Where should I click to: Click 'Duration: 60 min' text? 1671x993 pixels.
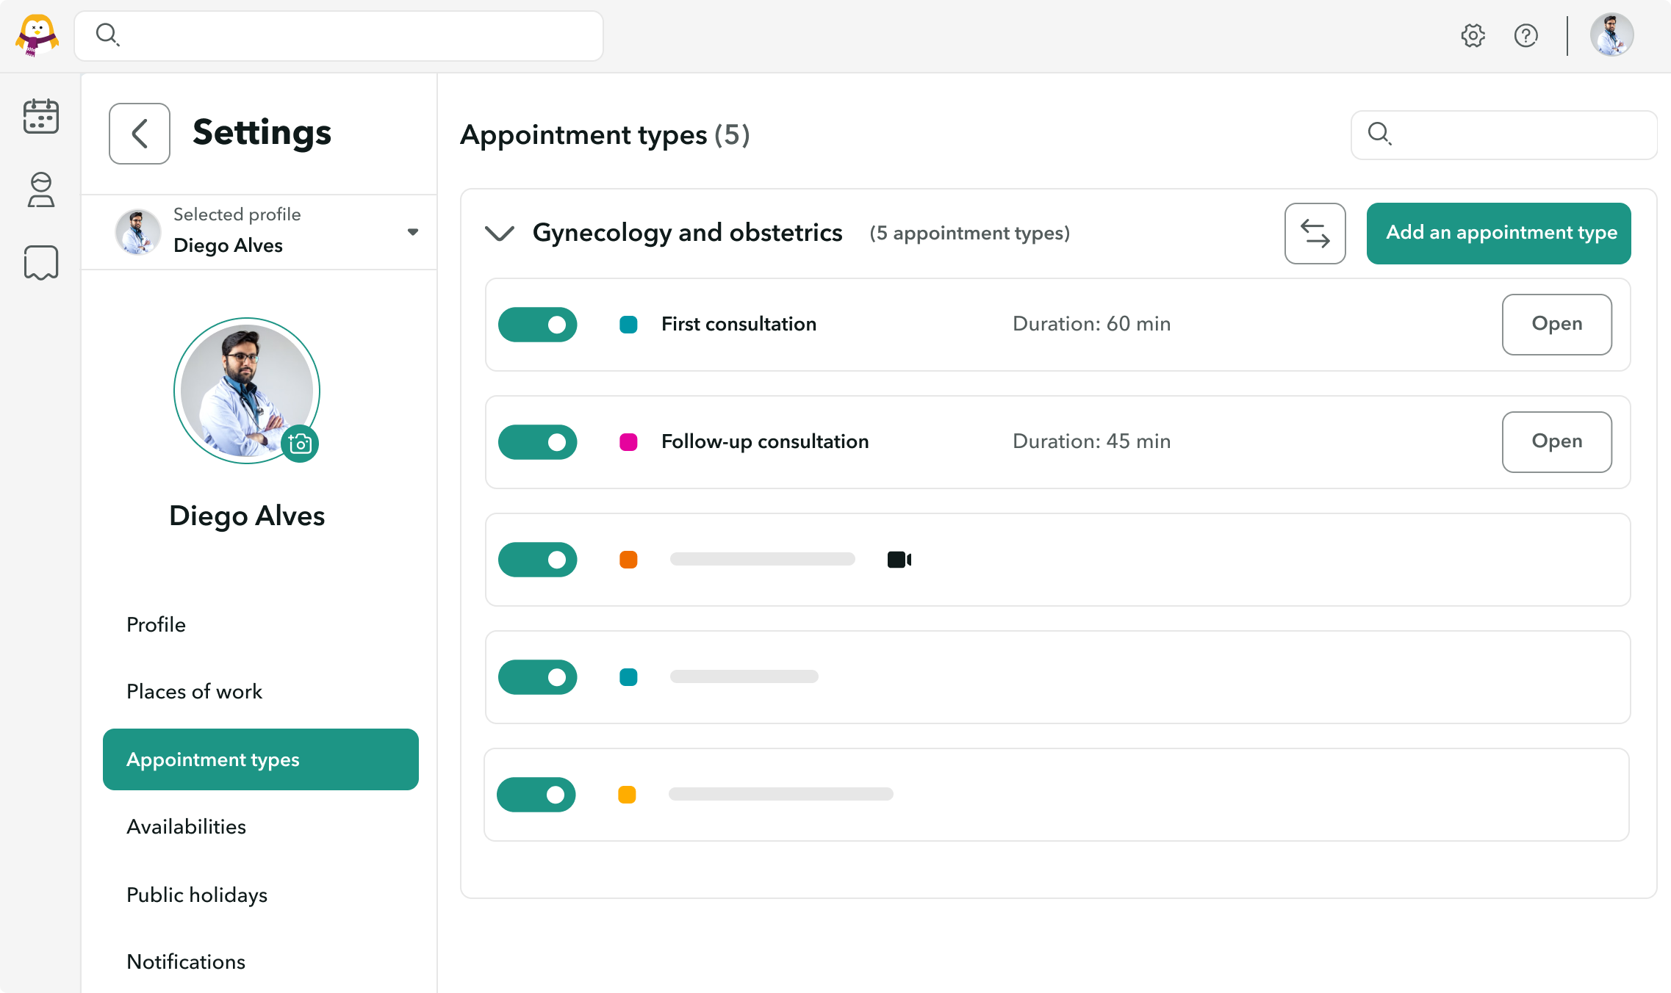(1092, 325)
